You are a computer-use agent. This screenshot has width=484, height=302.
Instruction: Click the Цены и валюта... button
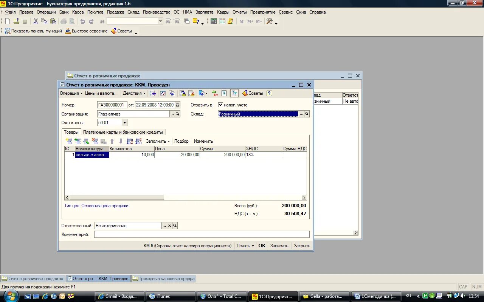(101, 93)
